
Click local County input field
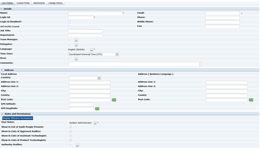(90, 96)
